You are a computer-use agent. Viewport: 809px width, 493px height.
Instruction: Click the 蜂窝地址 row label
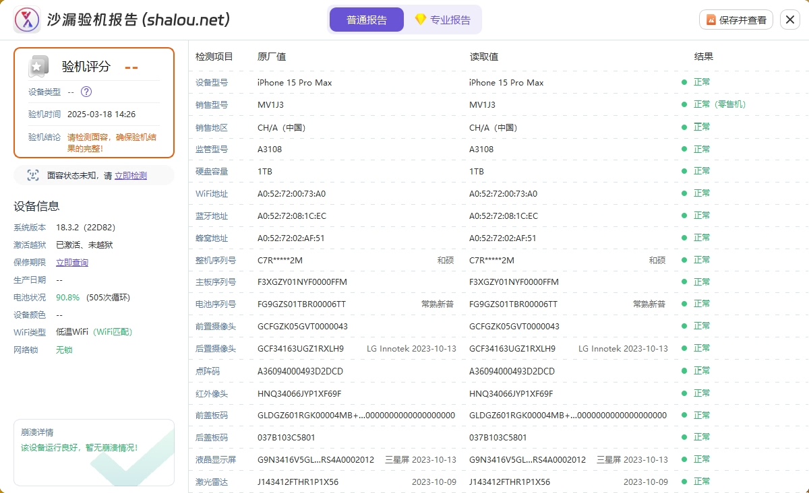212,238
